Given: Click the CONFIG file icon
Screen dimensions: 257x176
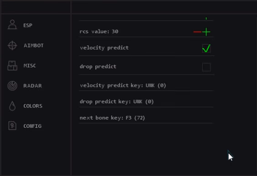Looking at the screenshot, I should pyautogui.click(x=12, y=126).
